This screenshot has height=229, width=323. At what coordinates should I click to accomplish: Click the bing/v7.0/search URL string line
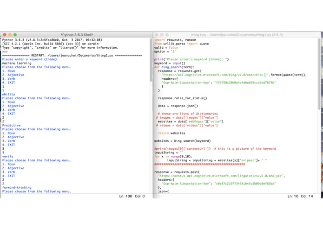pos(234,75)
